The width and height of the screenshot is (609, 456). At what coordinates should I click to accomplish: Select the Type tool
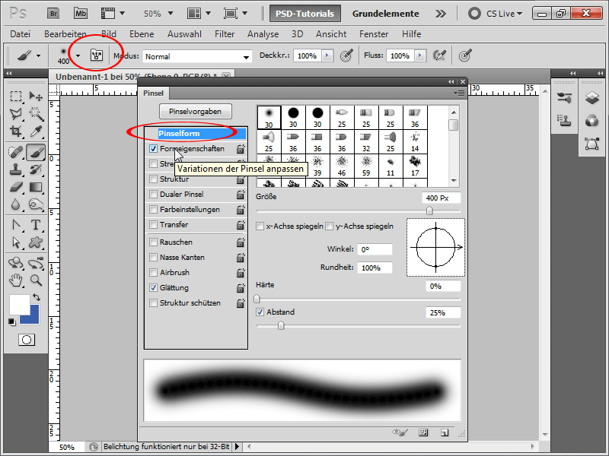[36, 225]
